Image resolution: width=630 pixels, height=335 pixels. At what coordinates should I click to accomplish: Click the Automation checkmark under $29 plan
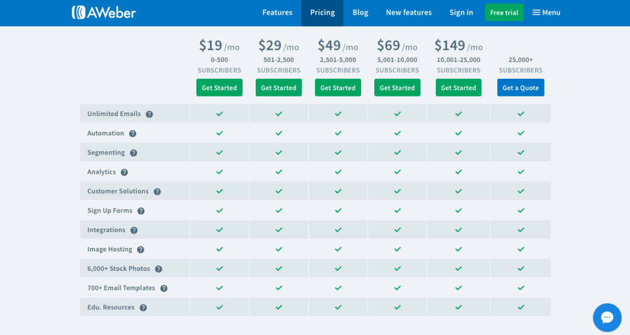point(279,133)
